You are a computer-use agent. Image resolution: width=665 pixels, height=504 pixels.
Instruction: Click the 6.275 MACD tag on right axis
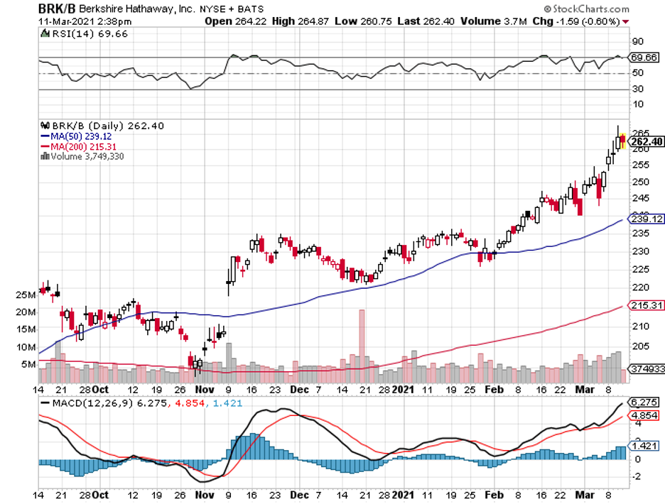(644, 402)
